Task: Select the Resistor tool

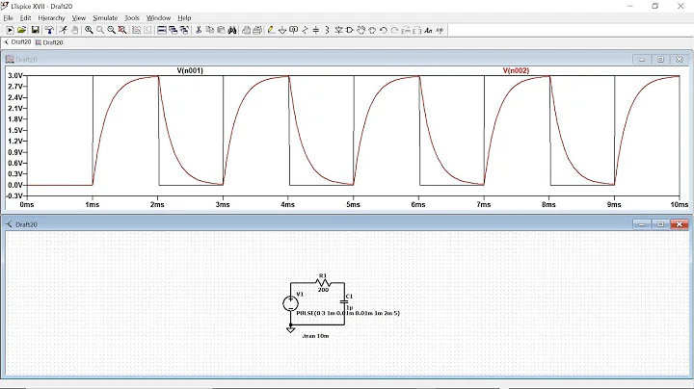Action: tap(305, 30)
